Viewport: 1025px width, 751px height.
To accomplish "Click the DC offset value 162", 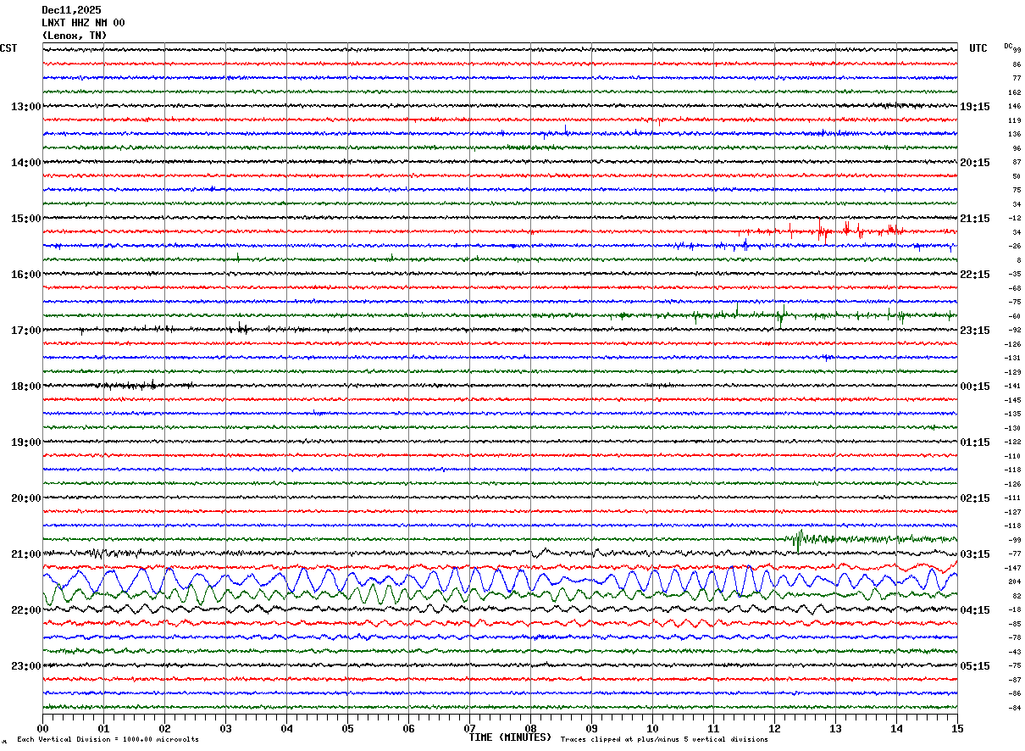I will 1014,92.
